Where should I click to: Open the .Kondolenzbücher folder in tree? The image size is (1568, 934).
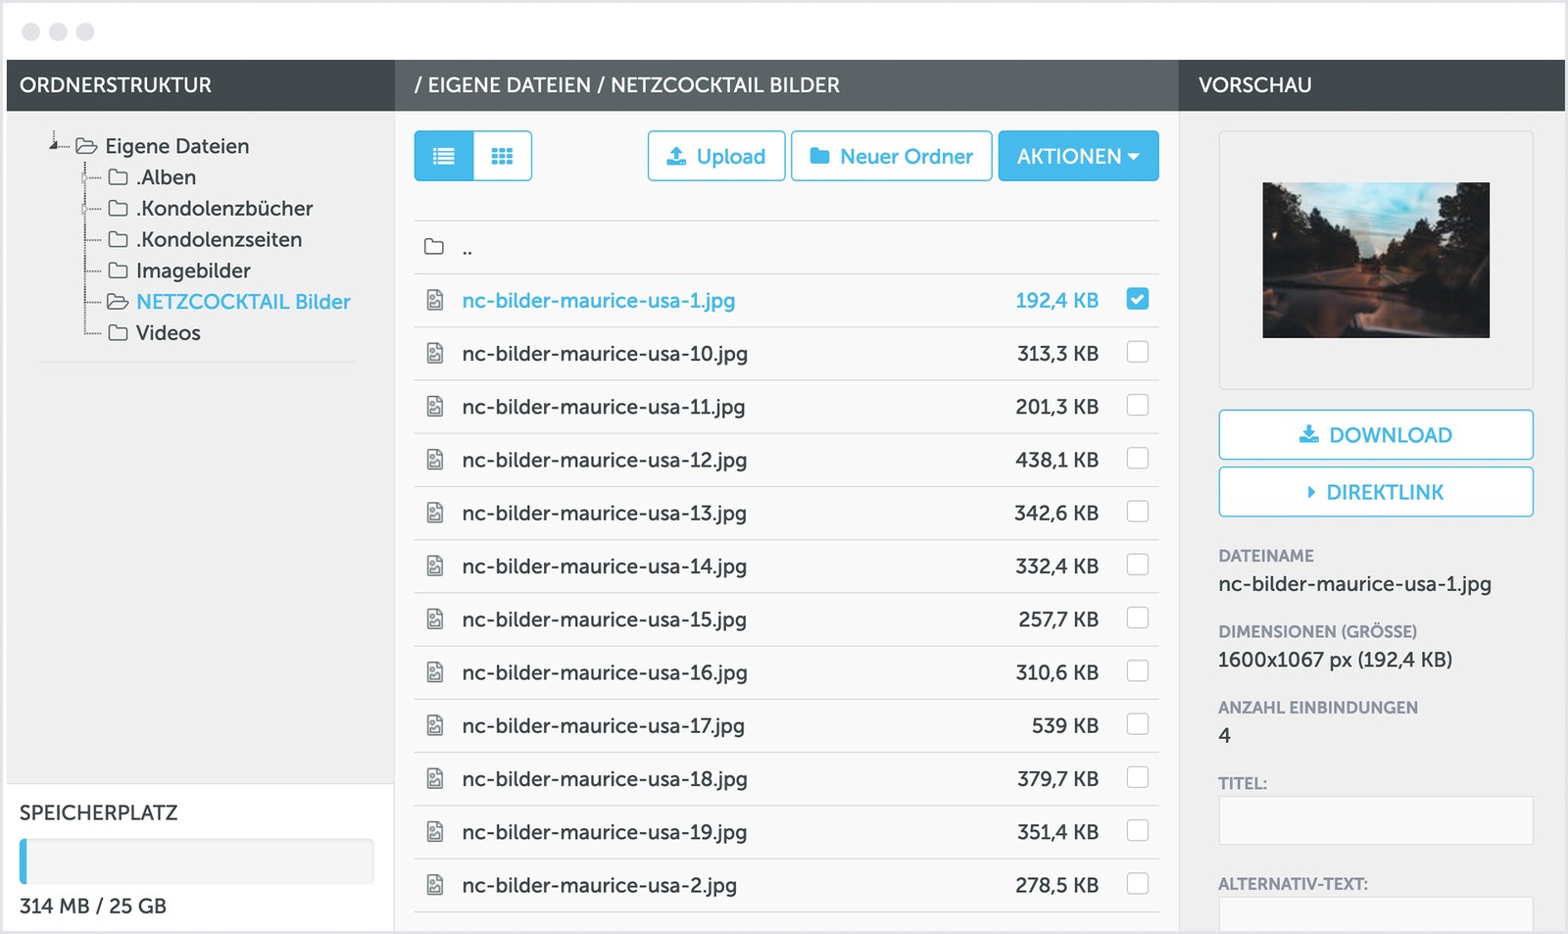(224, 209)
